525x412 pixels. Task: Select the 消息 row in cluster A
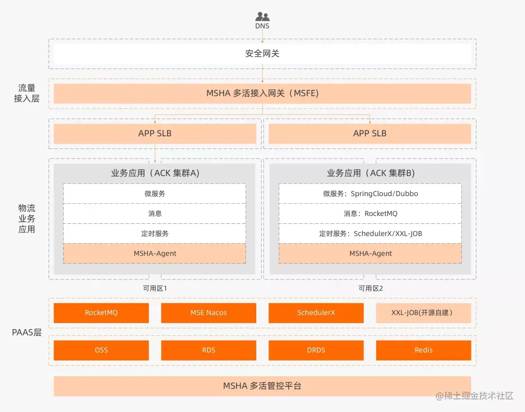point(155,214)
